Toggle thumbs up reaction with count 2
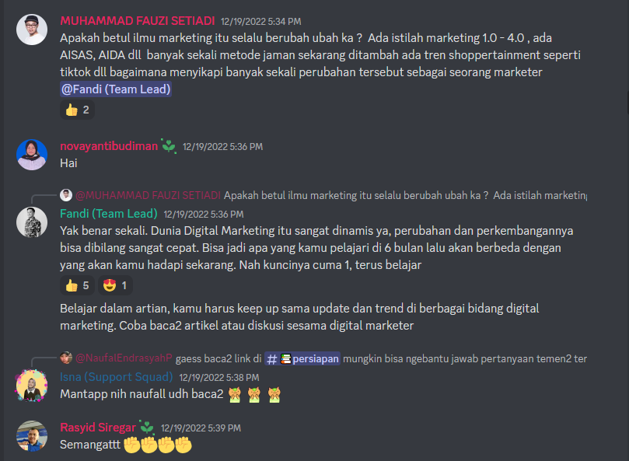 coord(78,110)
